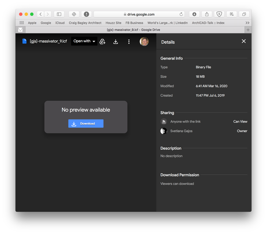Open the LinkedIn bookmark
The height and width of the screenshot is (234, 267).
168,23
